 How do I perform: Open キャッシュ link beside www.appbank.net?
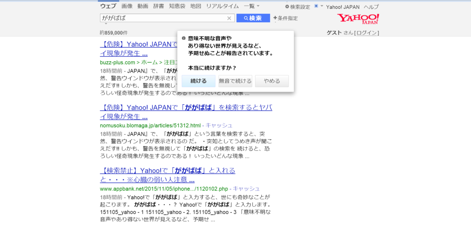pos(246,189)
